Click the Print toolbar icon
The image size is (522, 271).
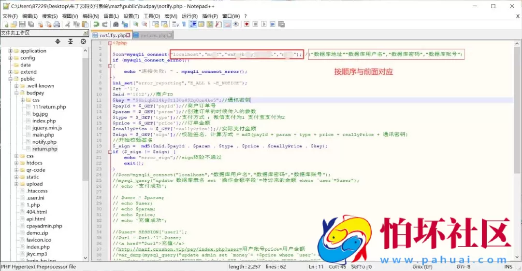tap(57, 24)
